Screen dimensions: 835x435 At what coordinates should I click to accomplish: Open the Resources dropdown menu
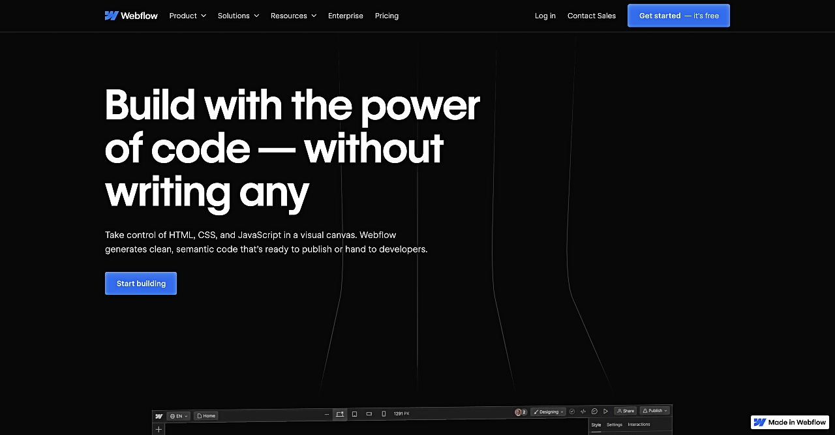pyautogui.click(x=294, y=16)
